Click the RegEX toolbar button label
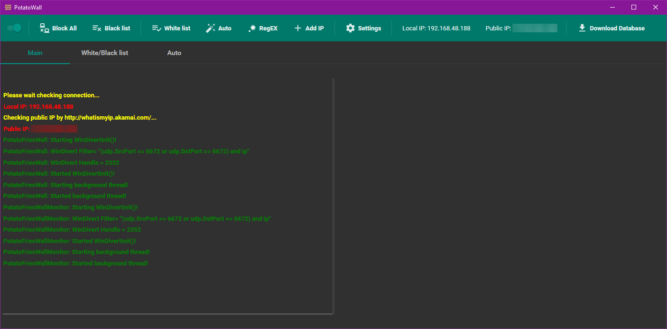667x329 pixels. click(x=268, y=28)
